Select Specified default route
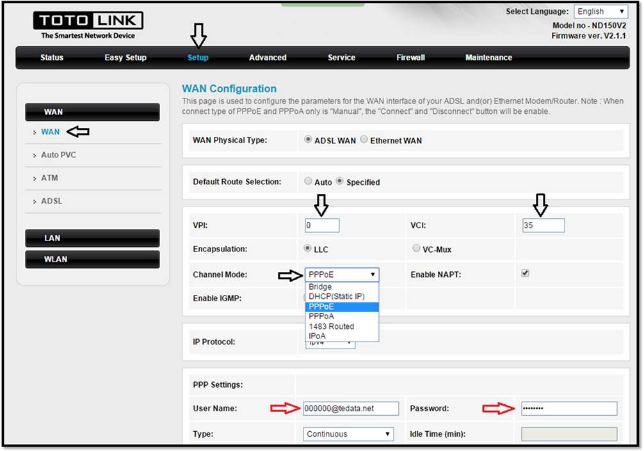Viewport: 644px width, 451px height. pos(340,181)
